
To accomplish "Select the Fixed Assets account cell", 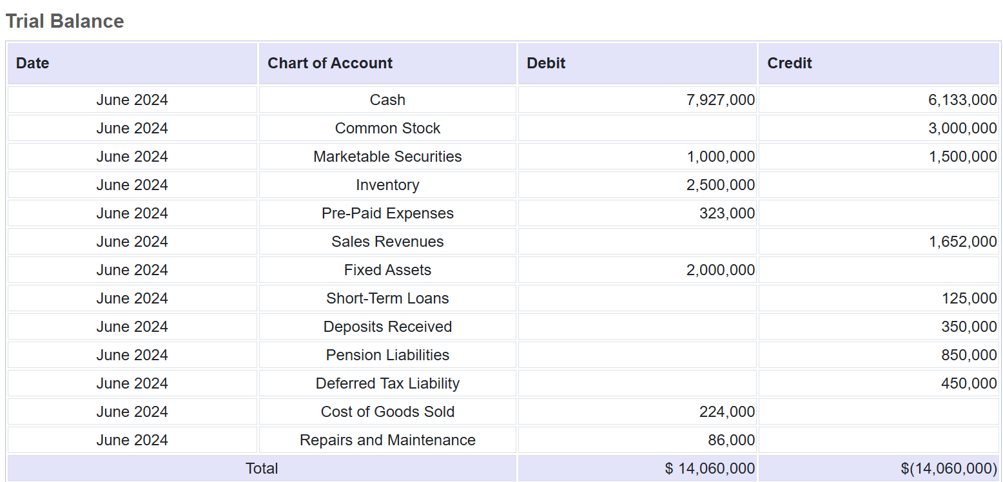I will 387,270.
